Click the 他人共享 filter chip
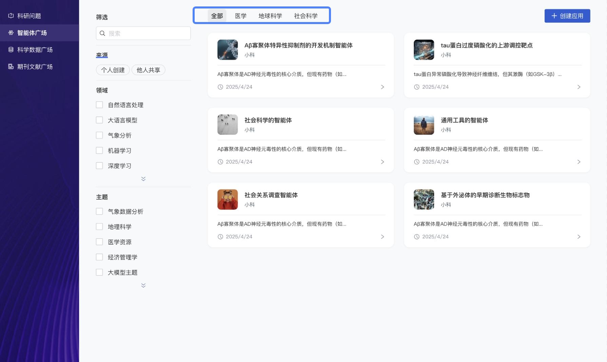607x362 pixels. point(148,70)
